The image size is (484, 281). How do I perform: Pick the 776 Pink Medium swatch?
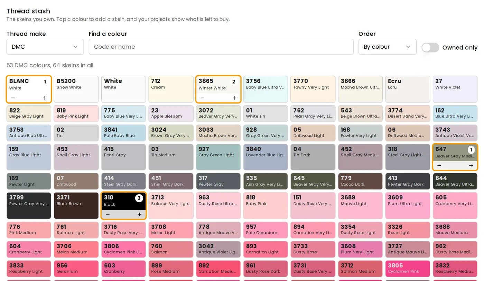pyautogui.click(x=29, y=230)
